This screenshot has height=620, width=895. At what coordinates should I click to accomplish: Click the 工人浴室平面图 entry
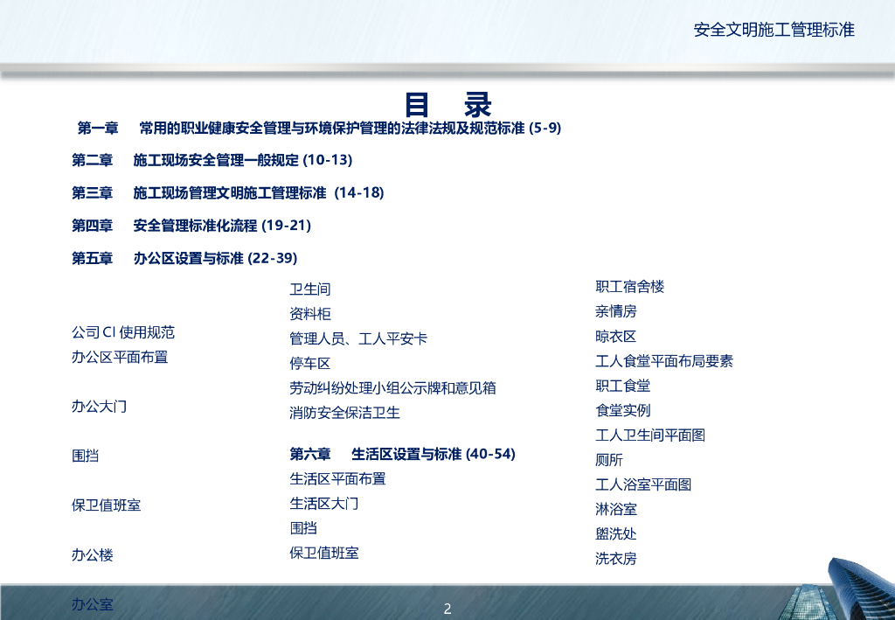pos(643,484)
